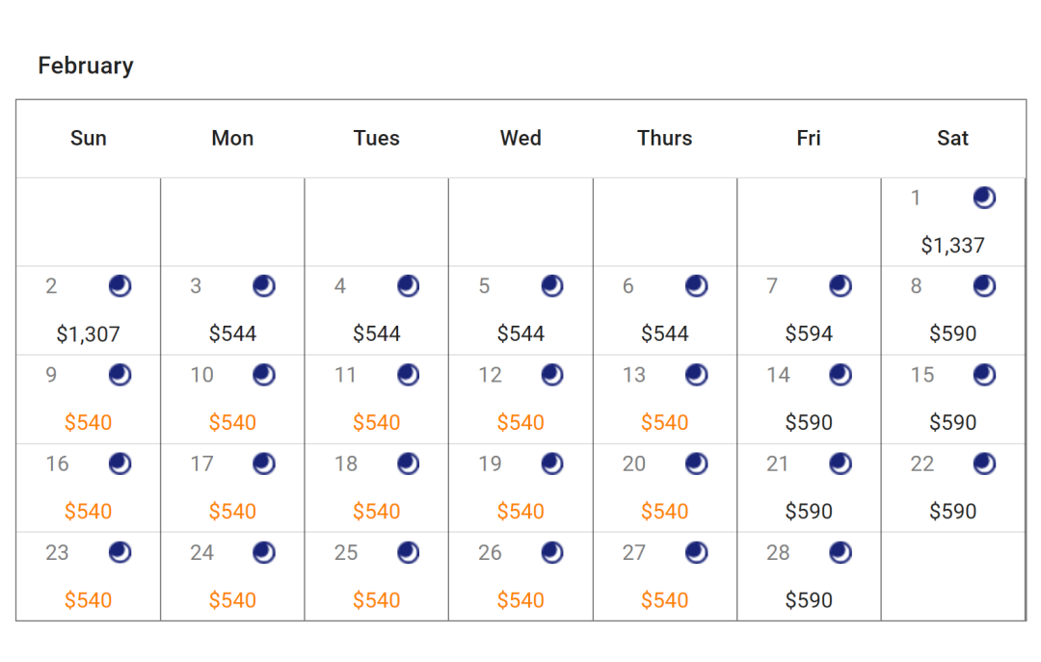The width and height of the screenshot is (1041, 662).
Task: Click the moon icon on February 12
Action: tap(551, 375)
